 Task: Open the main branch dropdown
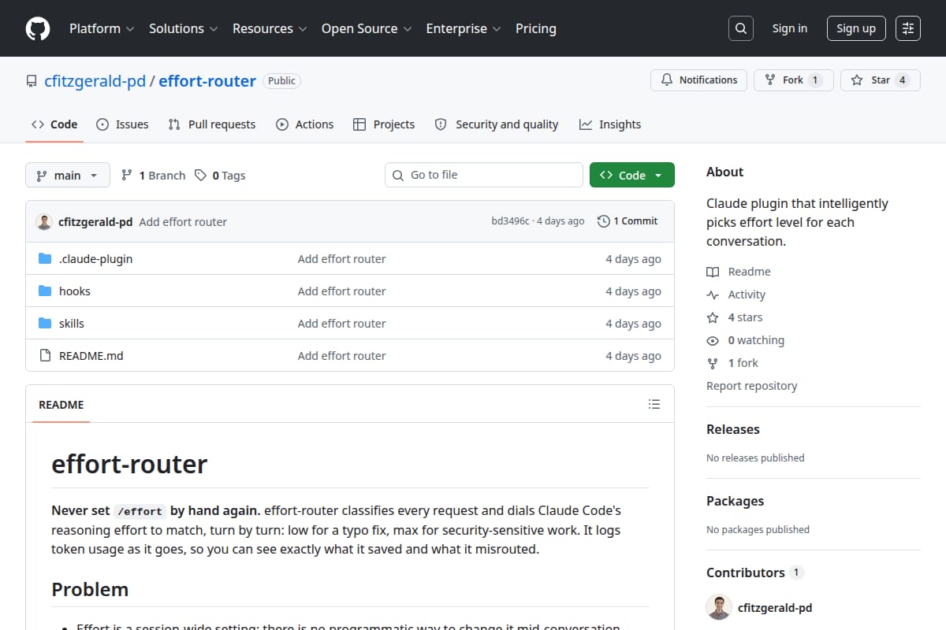(68, 175)
